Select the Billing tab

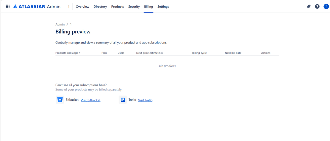[148, 7]
